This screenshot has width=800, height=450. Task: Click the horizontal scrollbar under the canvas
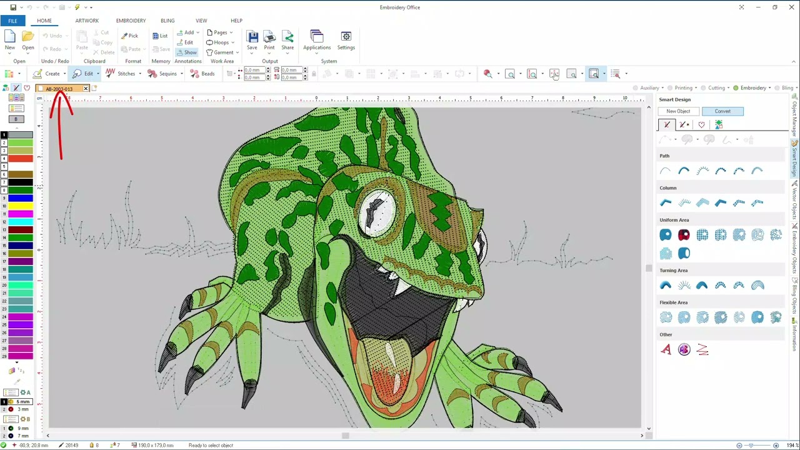click(345, 436)
